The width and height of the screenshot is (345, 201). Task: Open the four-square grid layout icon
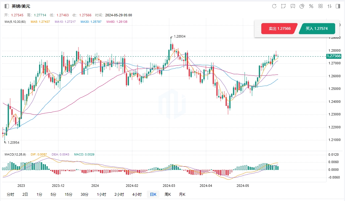click(x=320, y=6)
